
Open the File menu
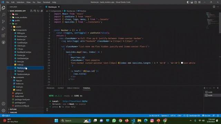tap(8, 2)
